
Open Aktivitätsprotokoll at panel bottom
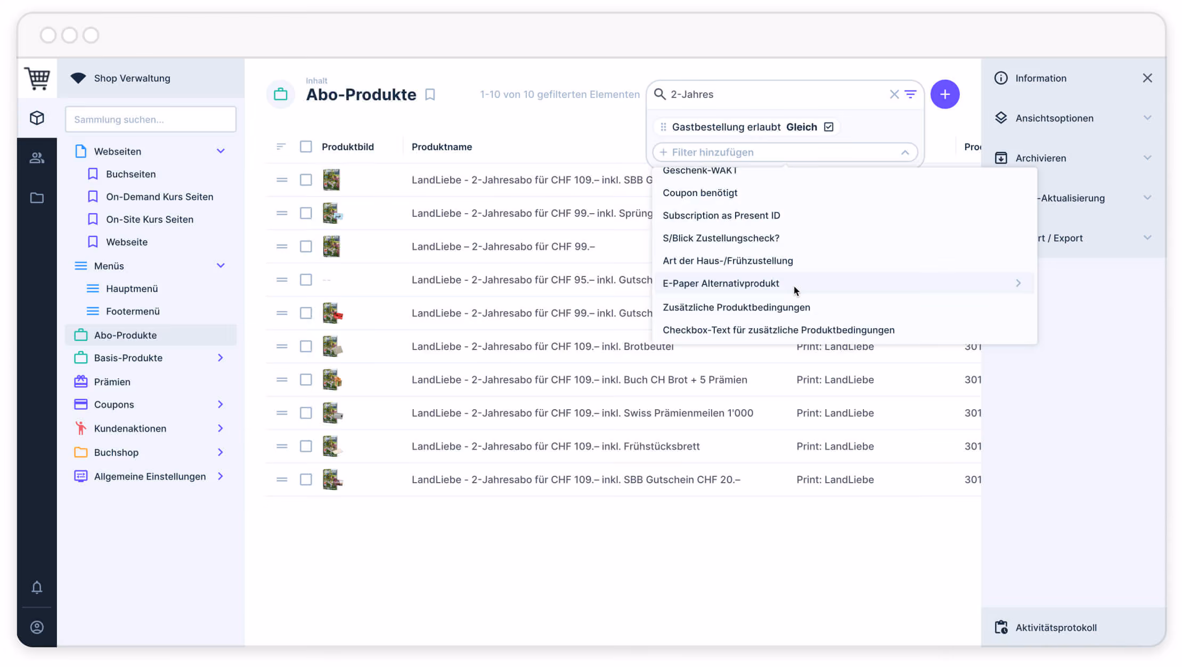(1073, 627)
